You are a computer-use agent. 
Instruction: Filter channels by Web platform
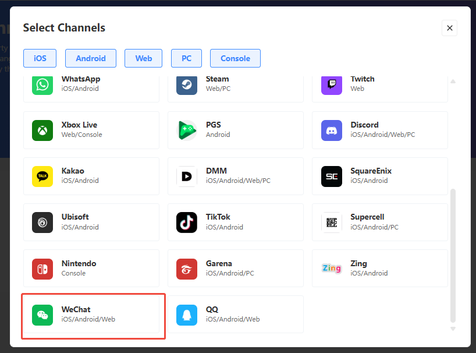pos(144,58)
